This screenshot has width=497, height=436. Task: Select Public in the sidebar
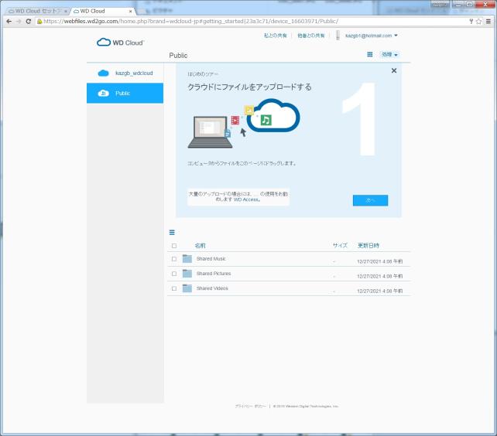(x=125, y=93)
